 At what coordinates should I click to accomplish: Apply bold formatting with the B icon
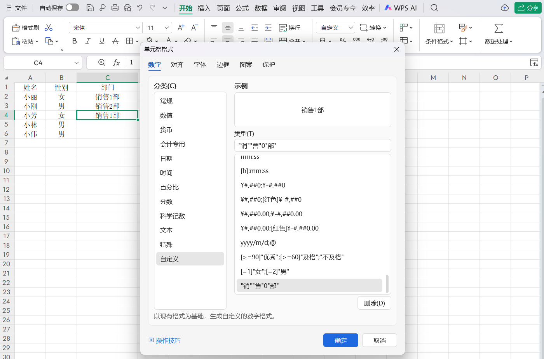point(74,41)
